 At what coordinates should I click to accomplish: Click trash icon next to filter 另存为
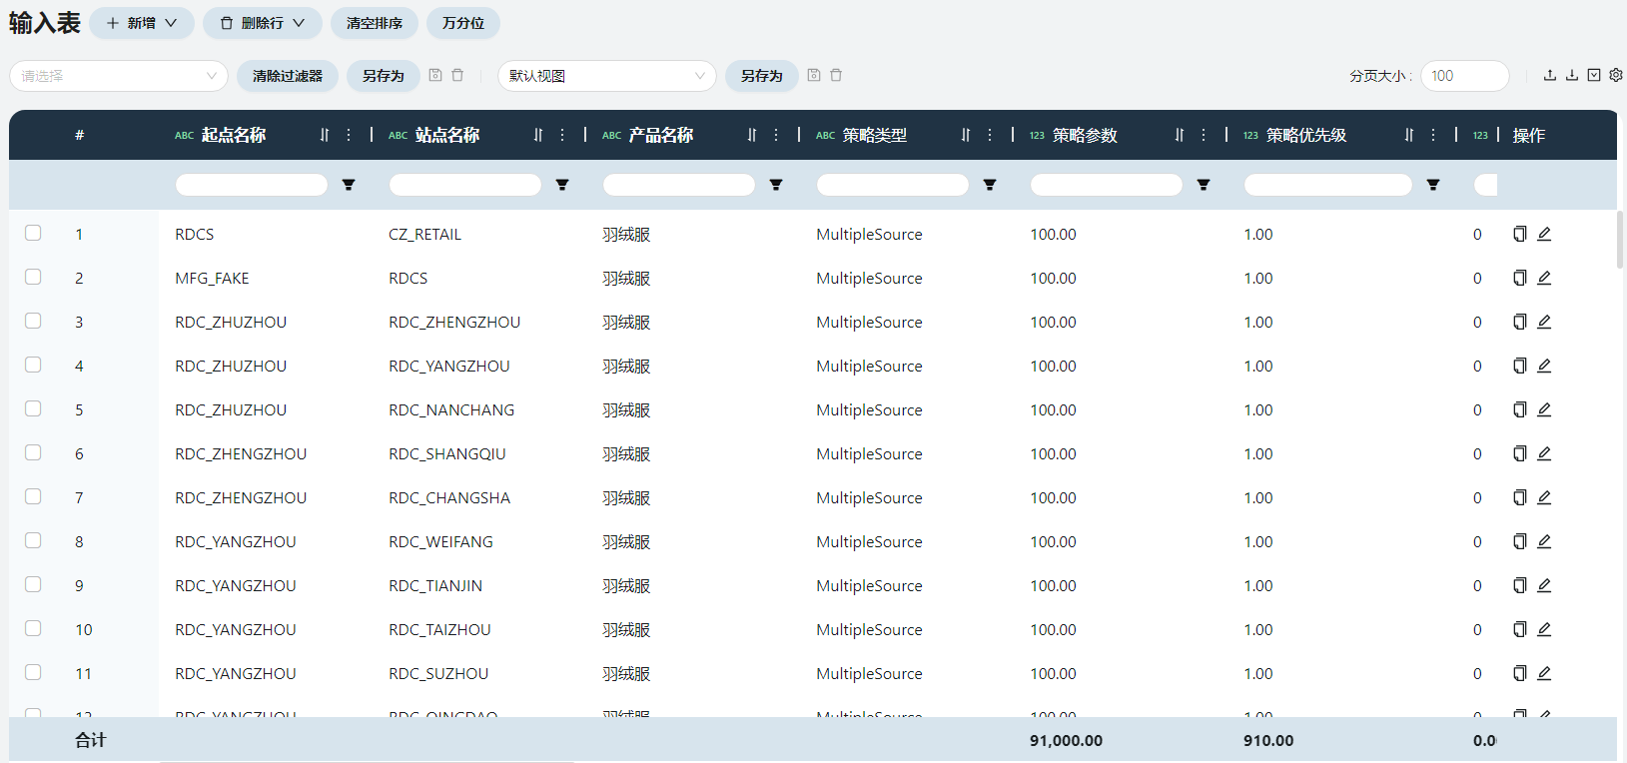tap(457, 75)
